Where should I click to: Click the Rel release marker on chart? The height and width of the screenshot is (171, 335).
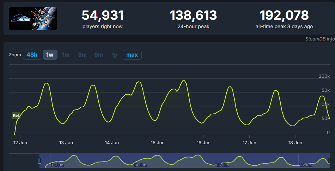click(16, 115)
